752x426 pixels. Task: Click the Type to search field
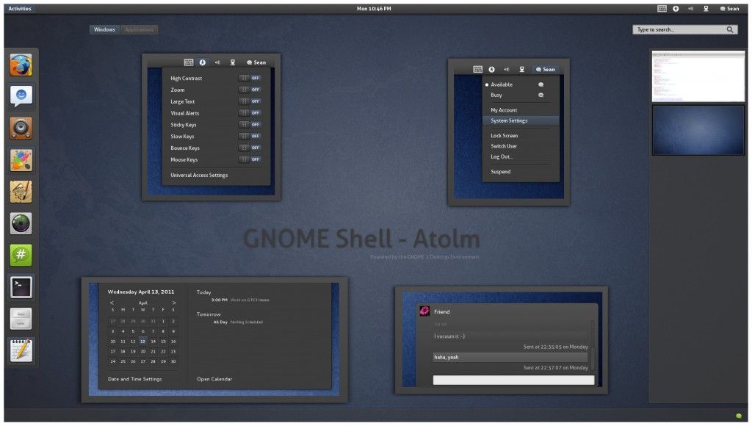pyautogui.click(x=684, y=29)
